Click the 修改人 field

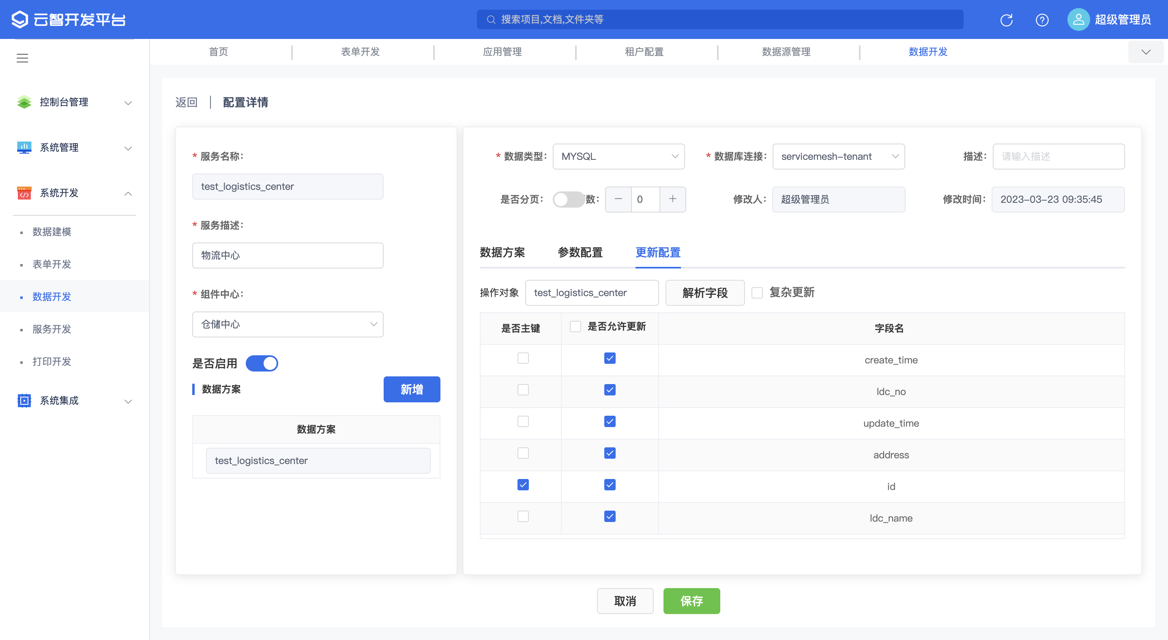click(838, 199)
